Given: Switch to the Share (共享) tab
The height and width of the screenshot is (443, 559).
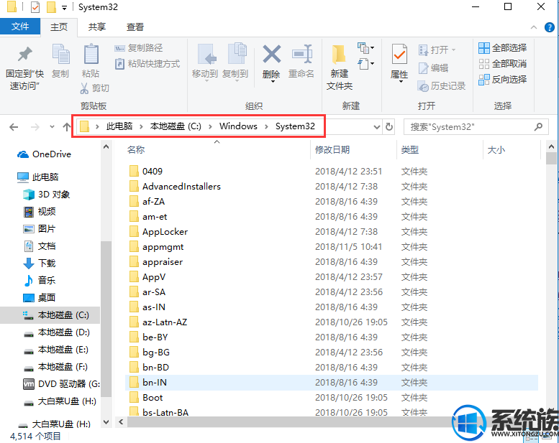Looking at the screenshot, I should pos(97,27).
